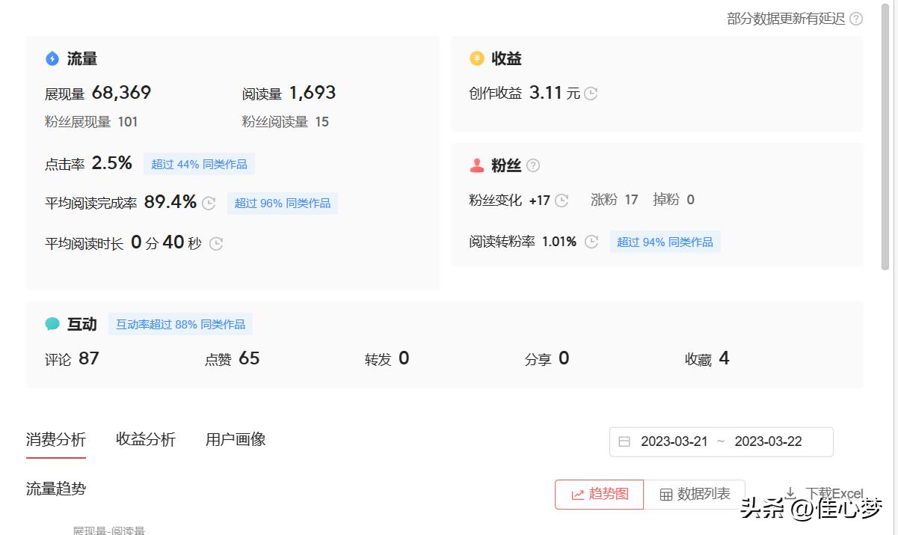Click the calendar icon in date range box
This screenshot has width=898, height=535.
624,441
